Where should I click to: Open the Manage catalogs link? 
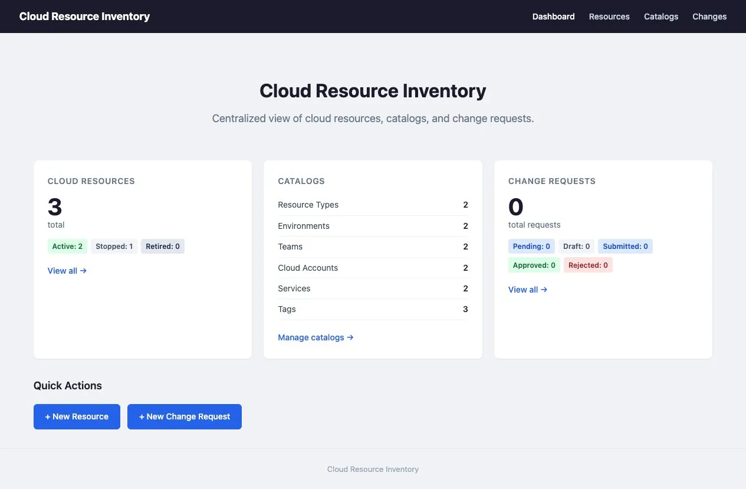point(316,337)
